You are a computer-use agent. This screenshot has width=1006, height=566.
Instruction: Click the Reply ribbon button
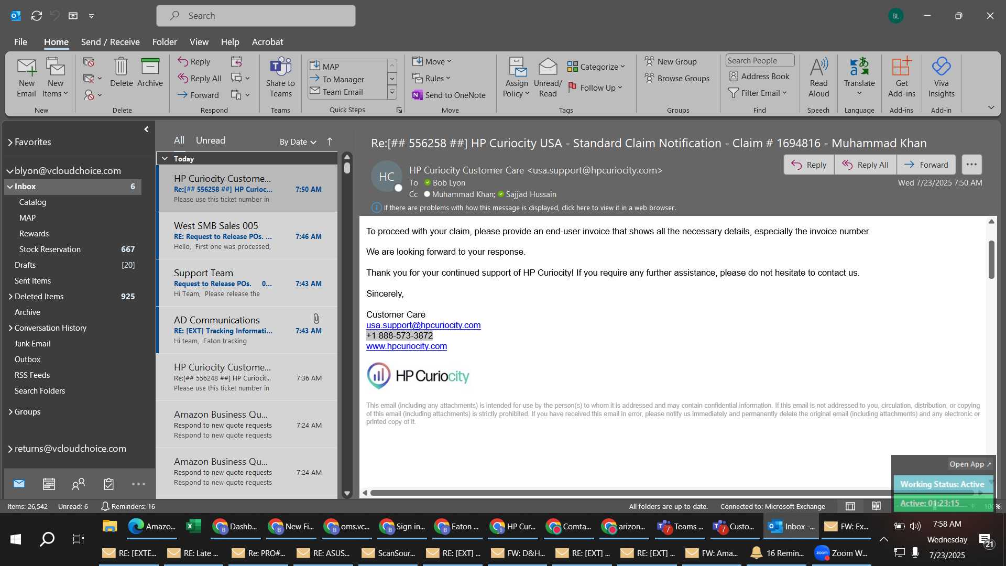[194, 61]
